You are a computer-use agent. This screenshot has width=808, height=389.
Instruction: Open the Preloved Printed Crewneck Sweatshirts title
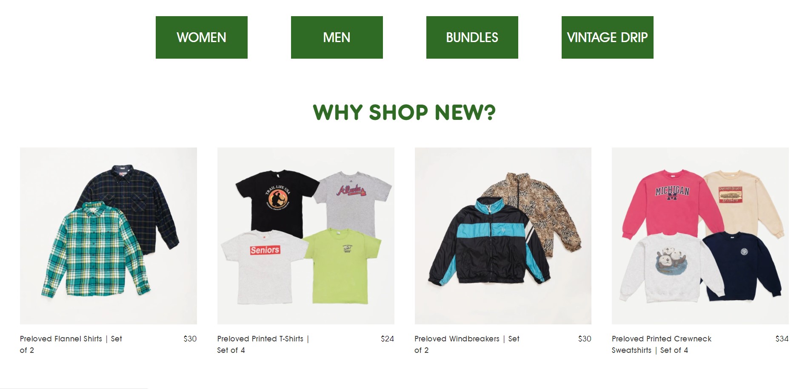tap(662, 344)
